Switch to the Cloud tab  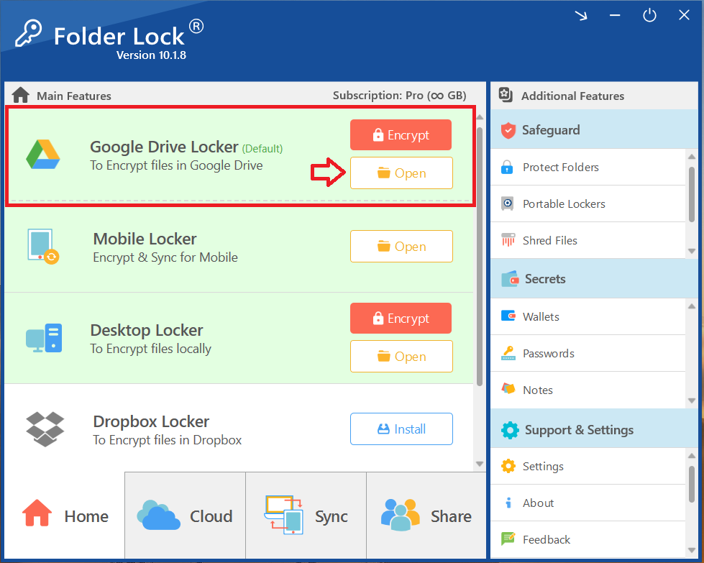tap(185, 516)
